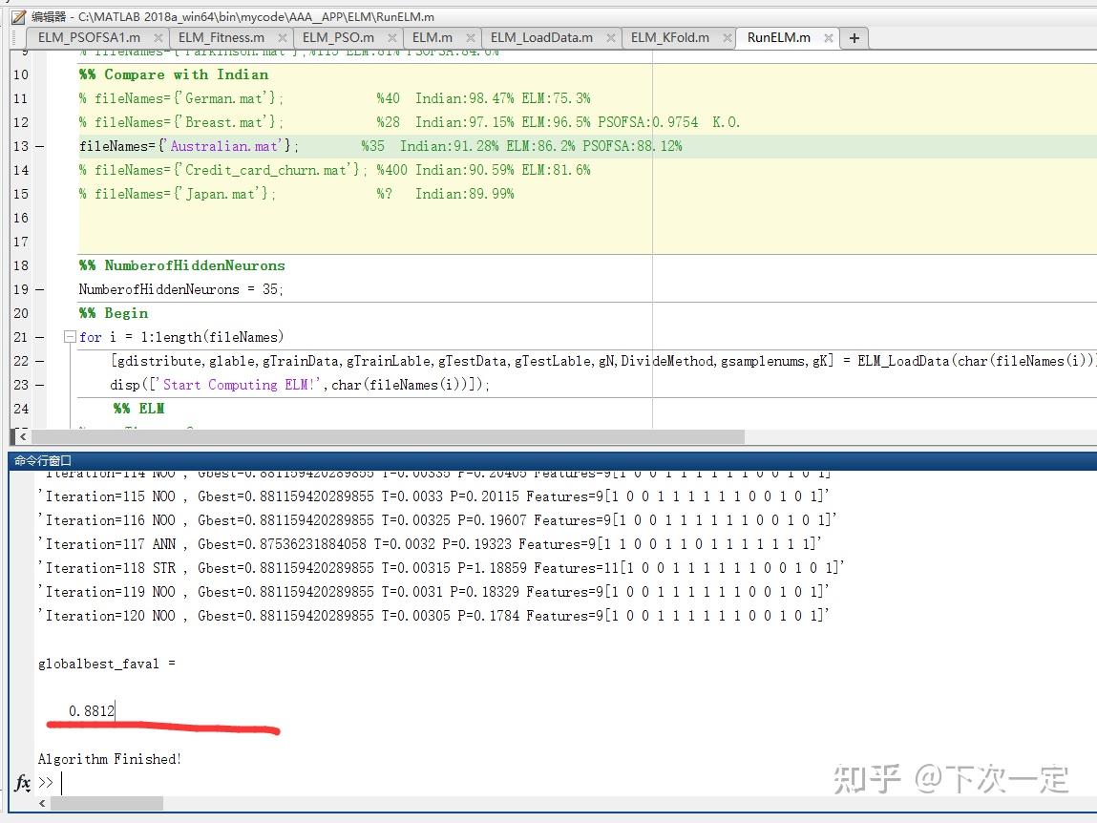Select the RunELM.m tab

click(779, 38)
